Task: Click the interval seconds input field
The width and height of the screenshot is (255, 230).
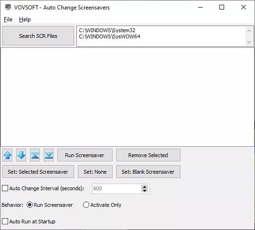Action: 117,189
